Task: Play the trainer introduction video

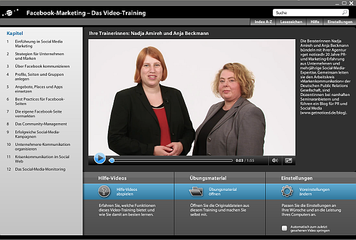Action: point(100,159)
